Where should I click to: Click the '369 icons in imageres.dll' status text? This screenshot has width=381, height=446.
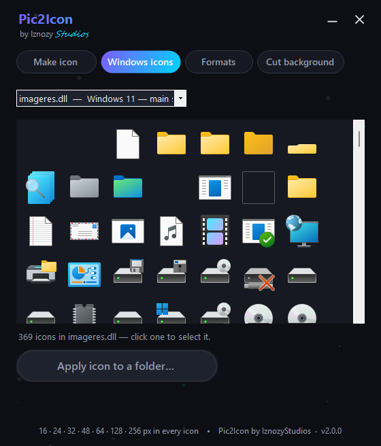click(114, 337)
